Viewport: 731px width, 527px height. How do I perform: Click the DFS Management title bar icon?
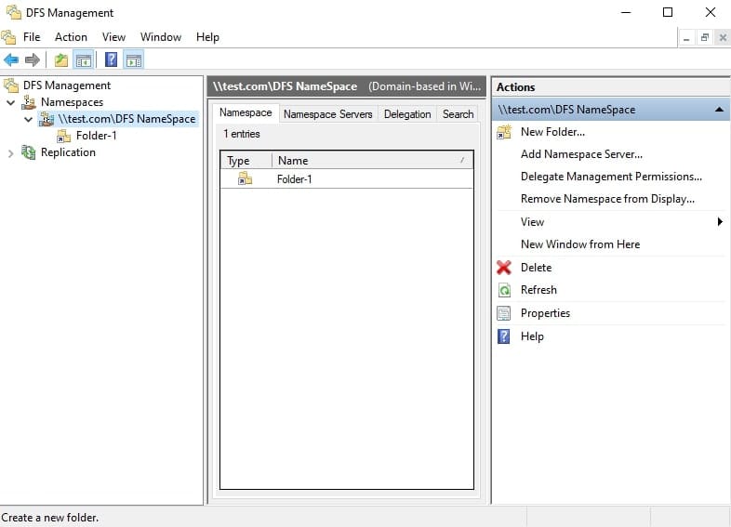[14, 12]
